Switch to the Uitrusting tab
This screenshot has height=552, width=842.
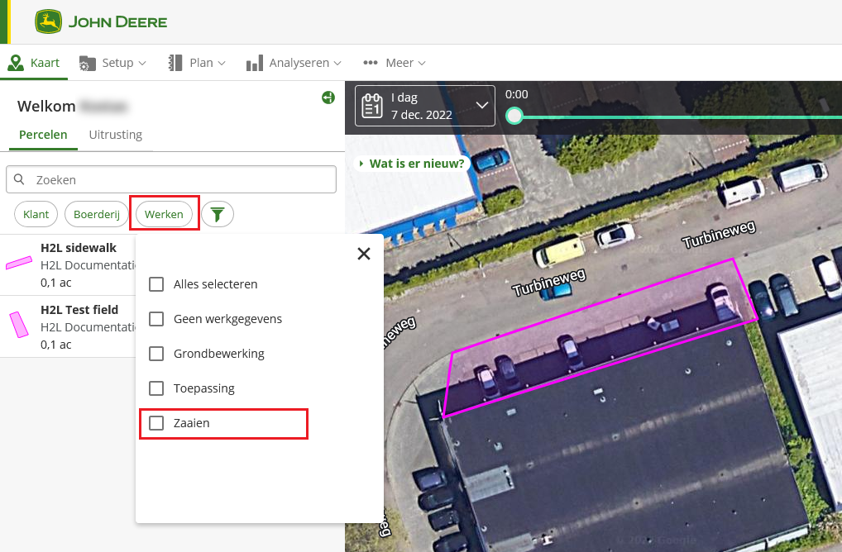pos(116,135)
